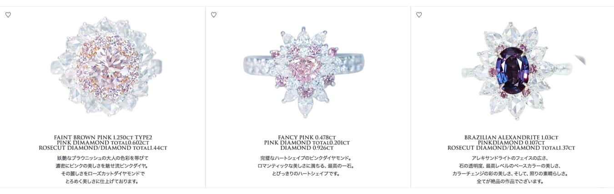Select the DIAMOND 0.926ct line
This screenshot has width=614, height=194.
pyautogui.click(x=307, y=148)
